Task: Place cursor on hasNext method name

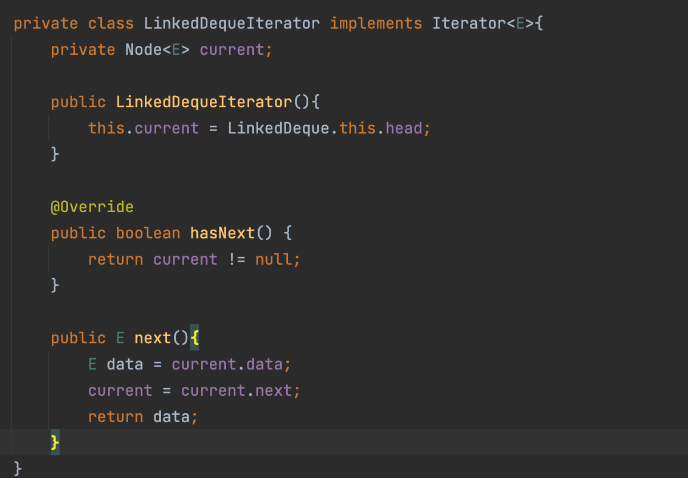Action: (x=222, y=233)
